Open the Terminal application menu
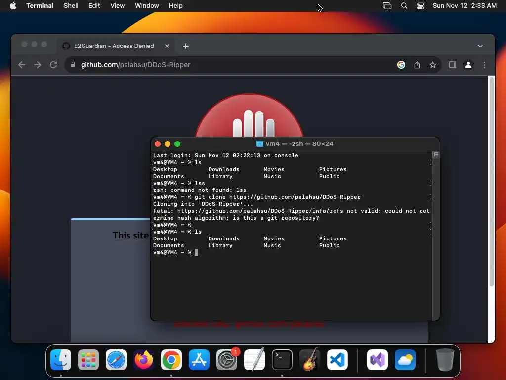The width and height of the screenshot is (506, 380). click(x=40, y=6)
